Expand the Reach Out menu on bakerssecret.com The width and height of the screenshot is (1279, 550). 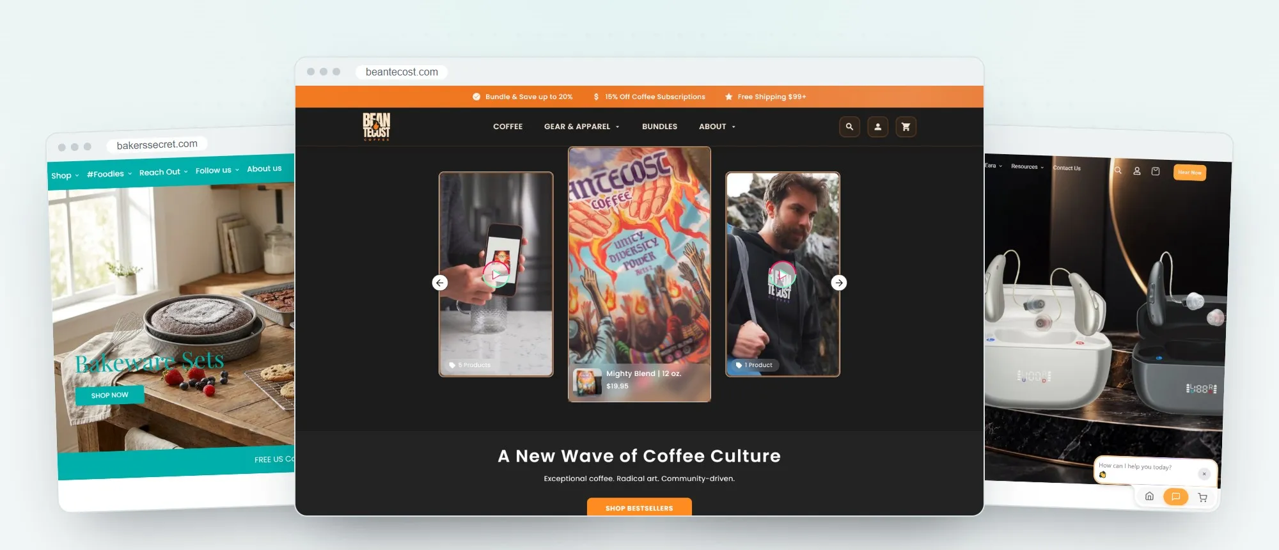pos(163,172)
